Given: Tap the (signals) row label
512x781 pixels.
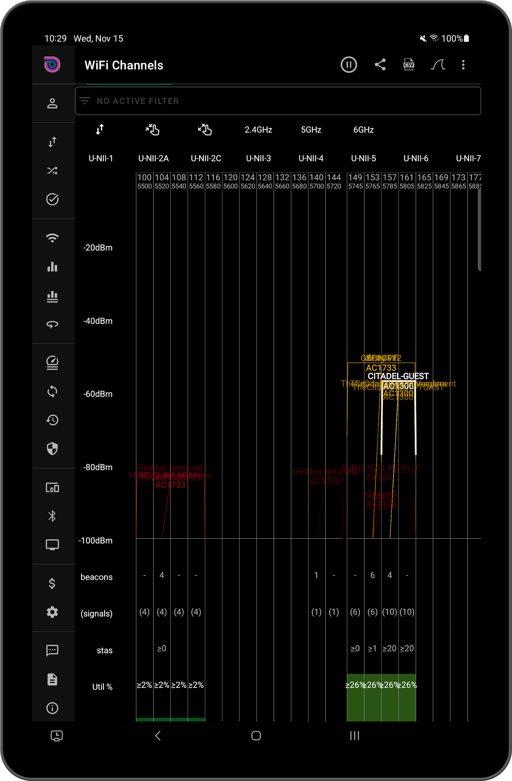Looking at the screenshot, I should point(96,613).
